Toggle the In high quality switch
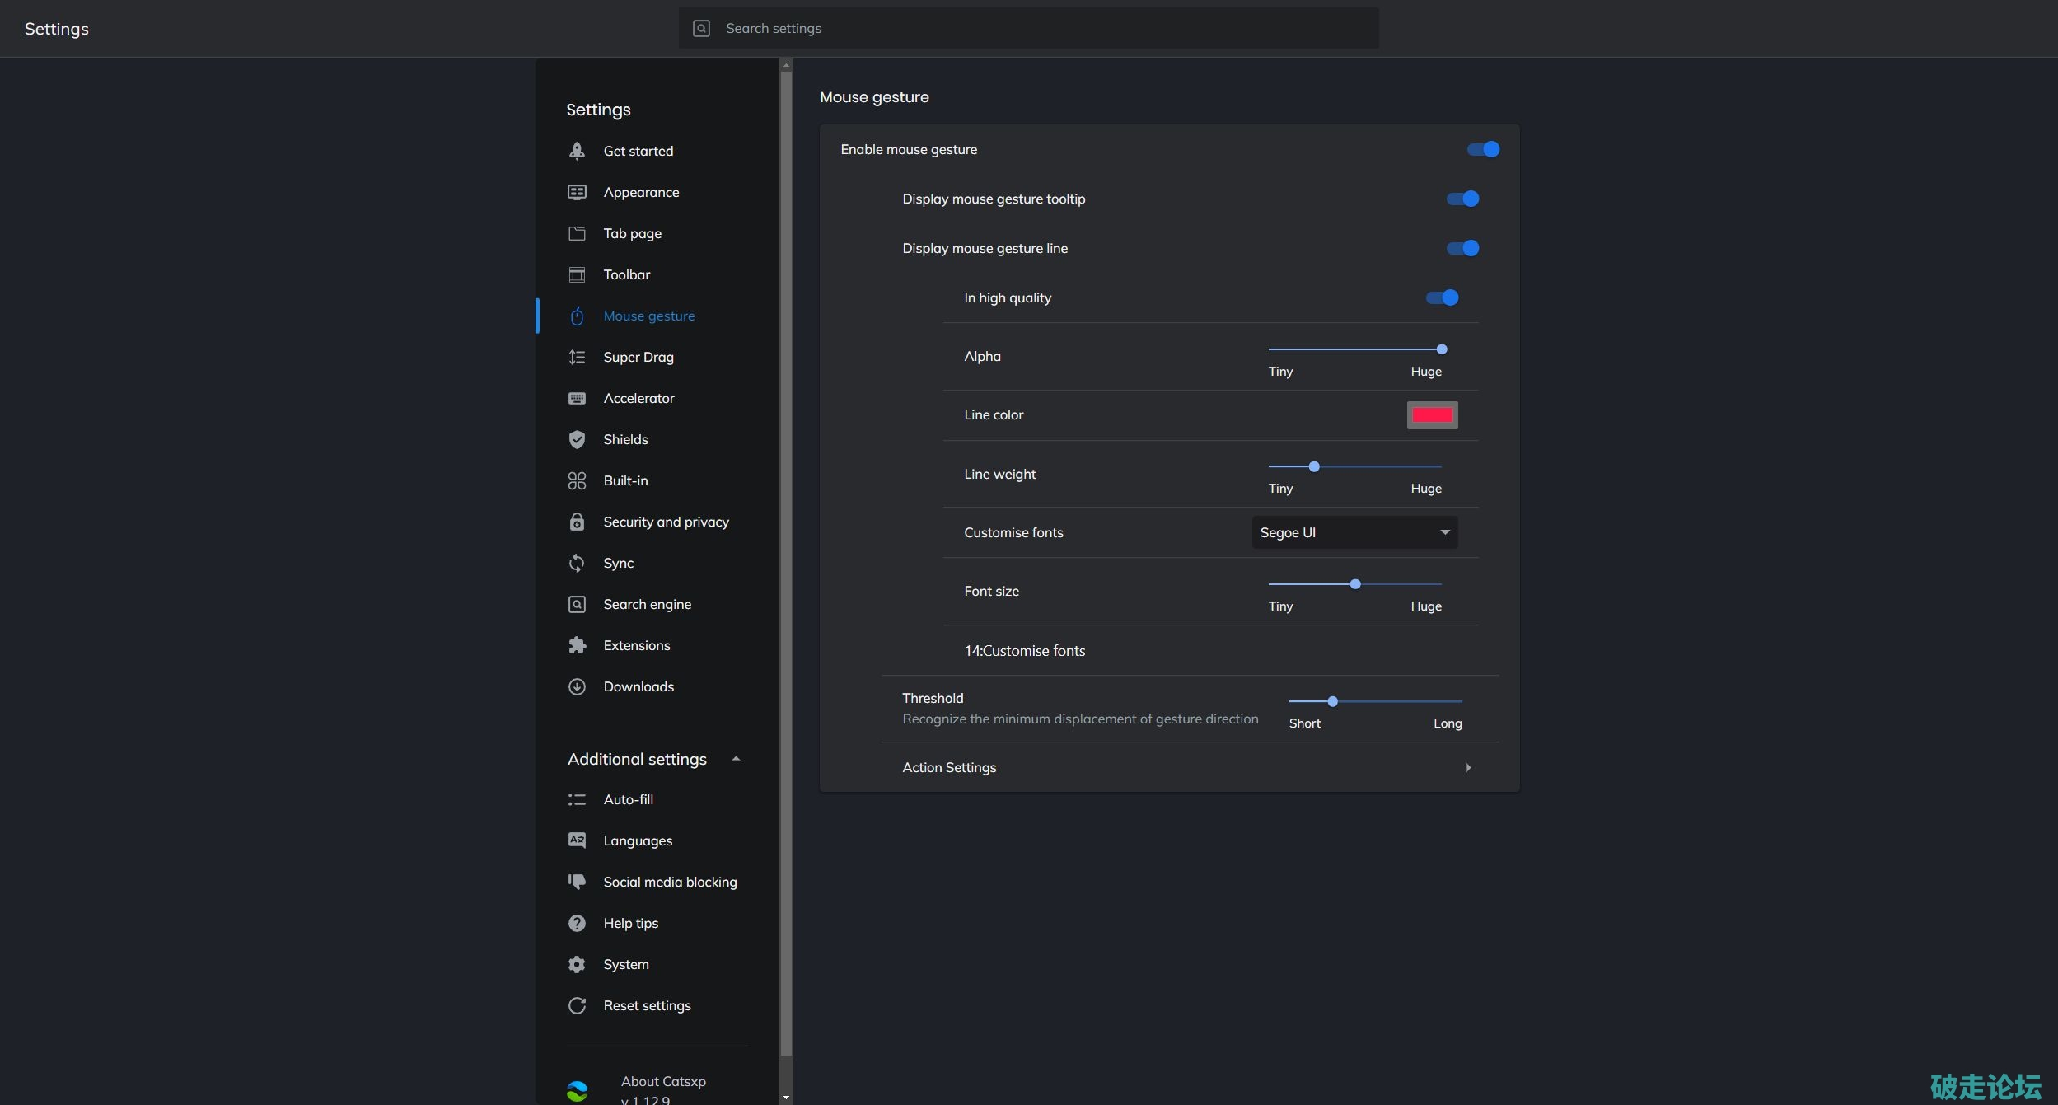The height and width of the screenshot is (1105, 2058). tap(1442, 297)
